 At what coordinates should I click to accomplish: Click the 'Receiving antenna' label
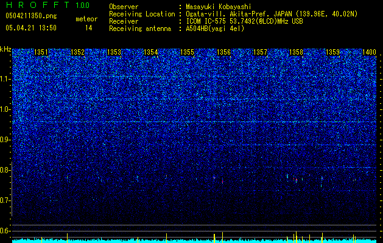[x=140, y=29]
